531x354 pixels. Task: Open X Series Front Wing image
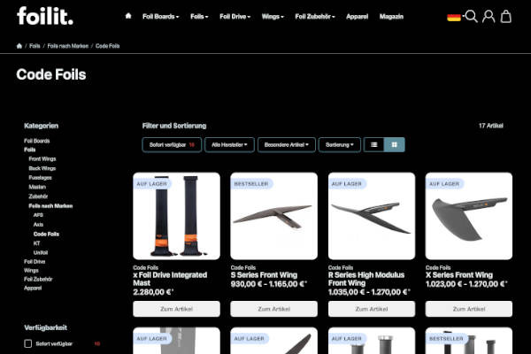tap(469, 216)
